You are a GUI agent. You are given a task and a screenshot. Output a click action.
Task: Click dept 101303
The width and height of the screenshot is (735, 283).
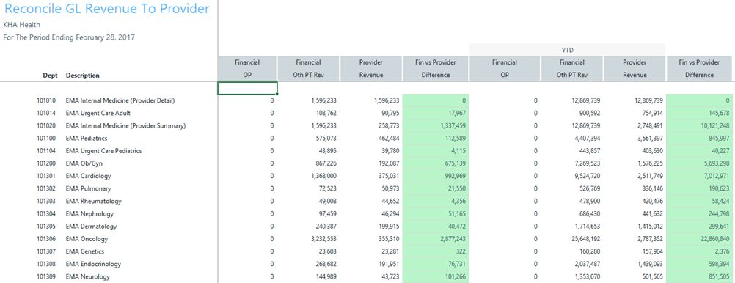point(46,202)
